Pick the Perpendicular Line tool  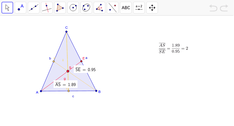coord(47,8)
